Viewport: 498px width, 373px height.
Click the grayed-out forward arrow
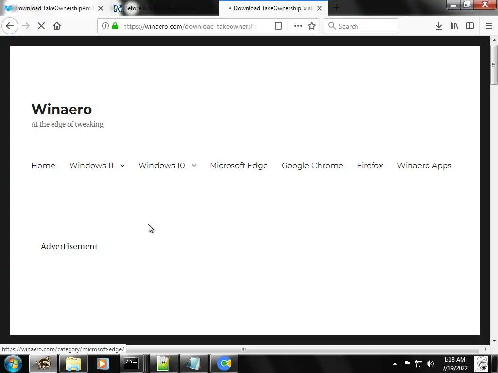26,26
